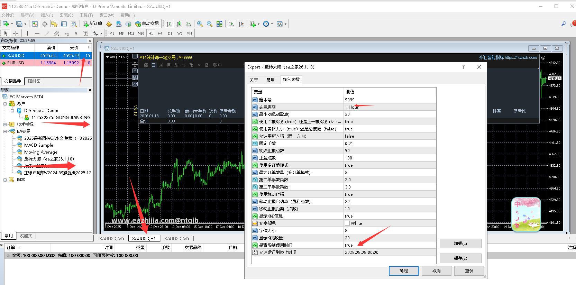Toggle chart shift icon
Viewport: 576px width, 285px height.
tap(241, 24)
